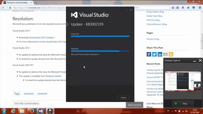203x114 pixels.
Task: Open the RSS feed icon
Action: 171,54
